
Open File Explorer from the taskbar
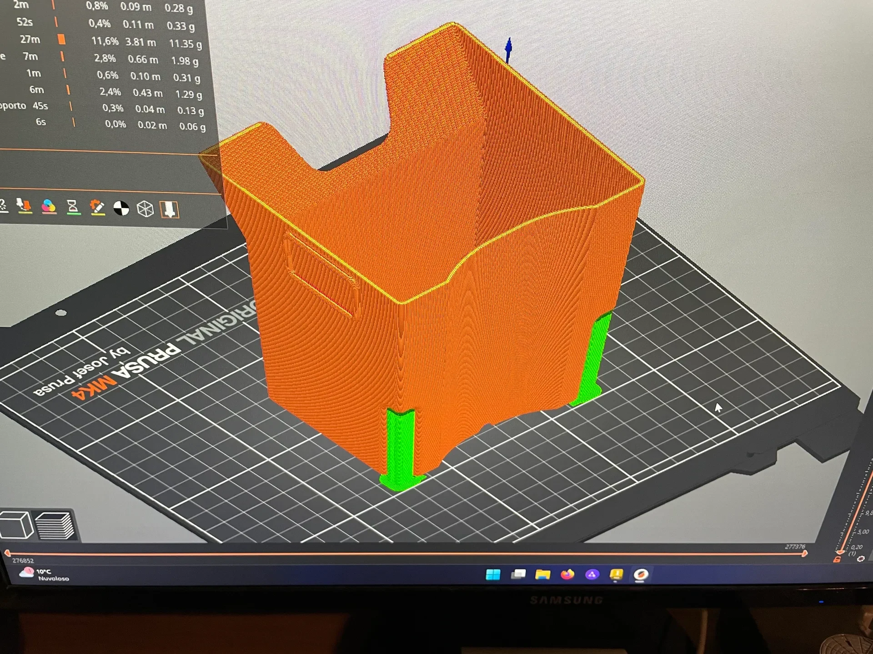pyautogui.click(x=543, y=575)
